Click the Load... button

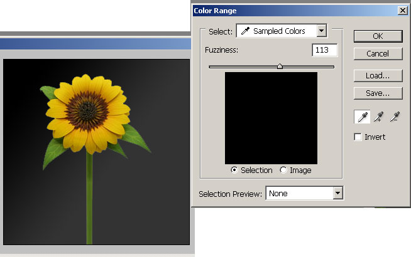tap(378, 76)
